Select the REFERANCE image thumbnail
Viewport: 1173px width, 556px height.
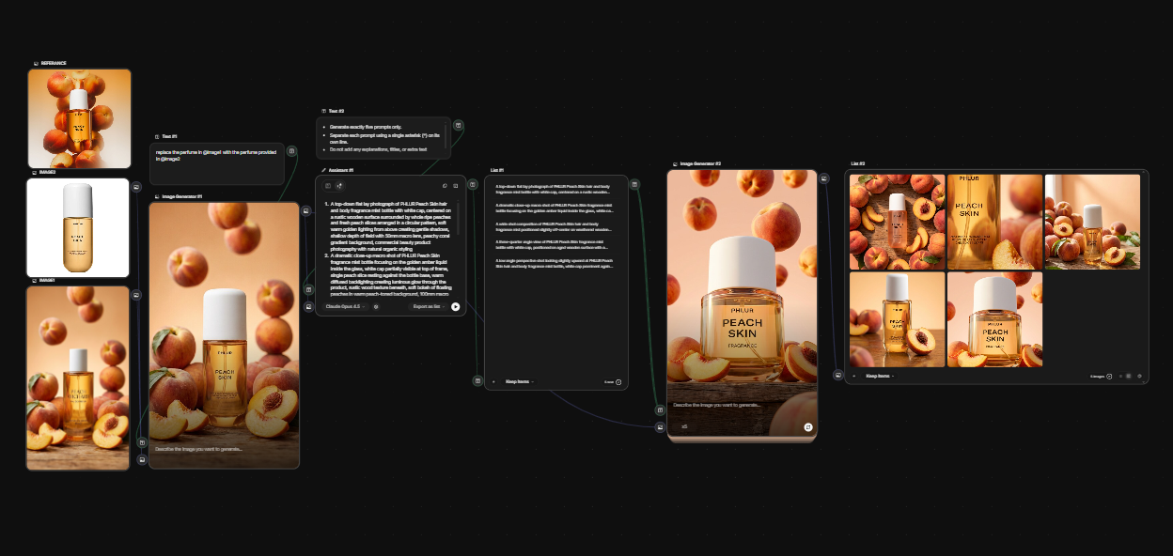(79, 118)
